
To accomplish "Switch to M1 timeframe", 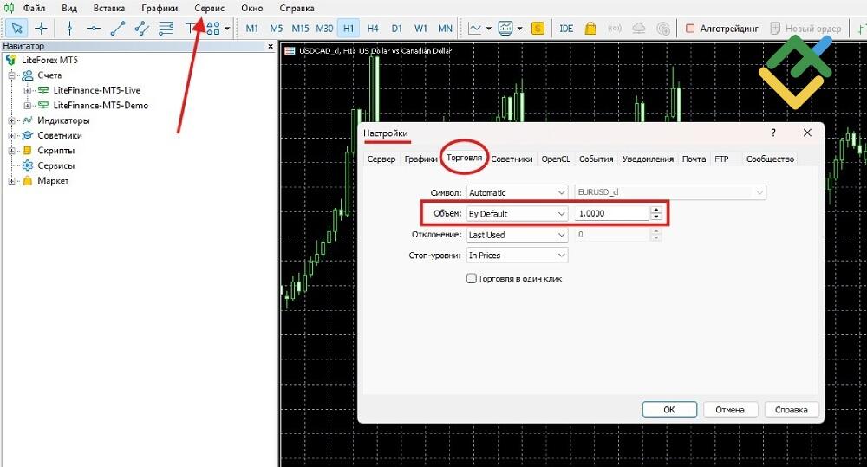I will coord(252,29).
